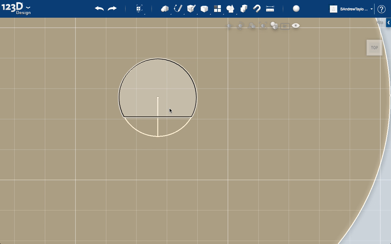Open the Grouping tool icon
This screenshot has height=244, width=391.
tap(230, 9)
